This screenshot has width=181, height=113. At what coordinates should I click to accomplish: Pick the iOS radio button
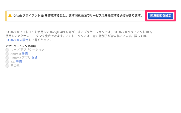[7, 62]
